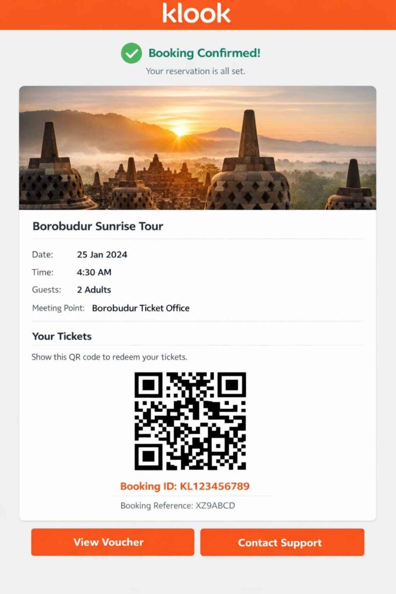The width and height of the screenshot is (396, 594).
Task: Select the Booking ID KL123456789 text
Action: pos(185,487)
